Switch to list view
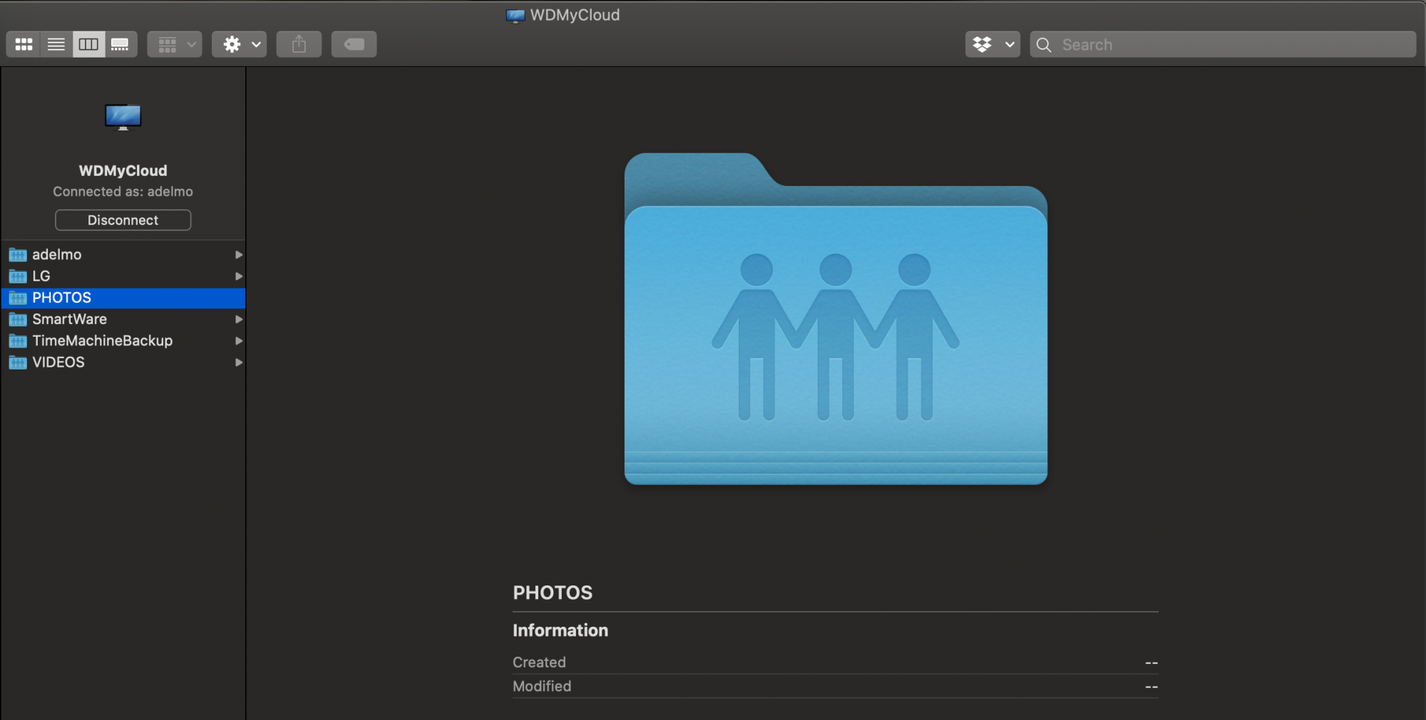Viewport: 1426px width, 720px height. pos(56,44)
